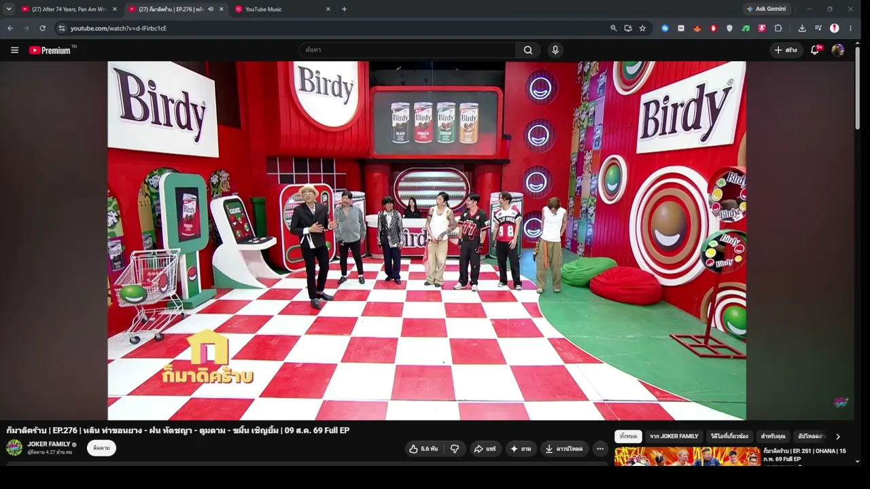View site information in address bar
The height and width of the screenshot is (489, 870).
click(61, 29)
